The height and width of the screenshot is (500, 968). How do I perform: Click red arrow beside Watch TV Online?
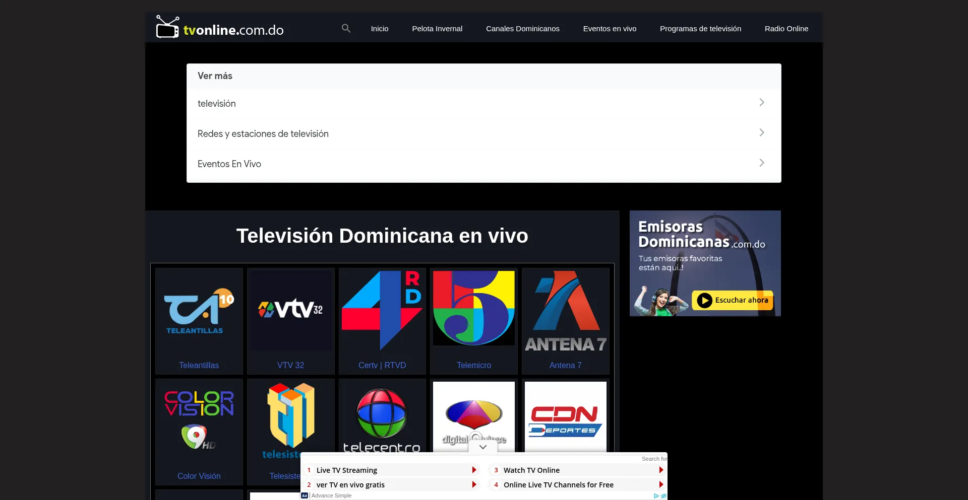coord(661,470)
